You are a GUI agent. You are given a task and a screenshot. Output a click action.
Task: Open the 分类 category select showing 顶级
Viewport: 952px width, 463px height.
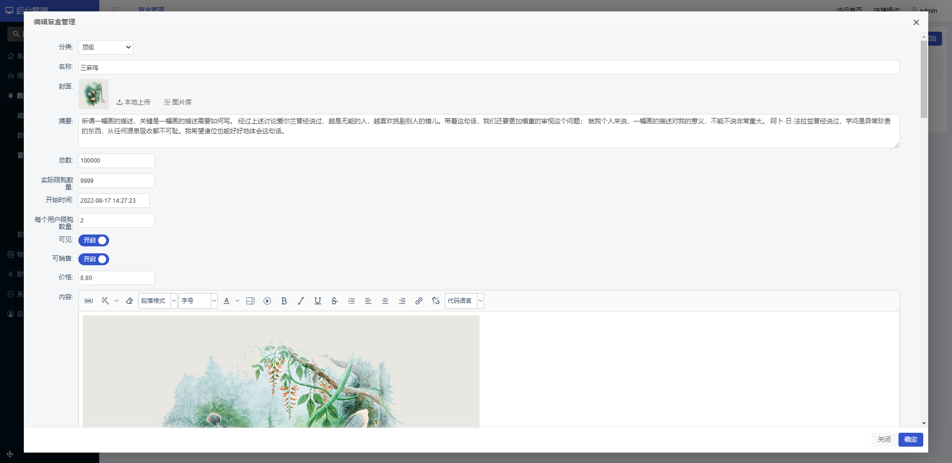(x=106, y=47)
